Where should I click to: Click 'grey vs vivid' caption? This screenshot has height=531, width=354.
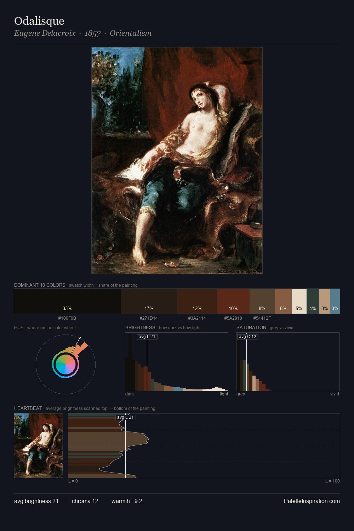point(281,328)
